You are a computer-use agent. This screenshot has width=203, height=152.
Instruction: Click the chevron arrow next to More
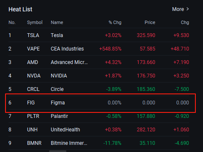click(187, 9)
